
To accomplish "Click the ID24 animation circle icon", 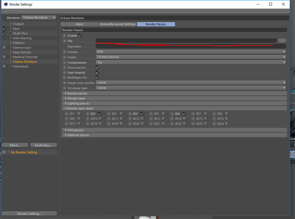I will [x=214, y=124].
